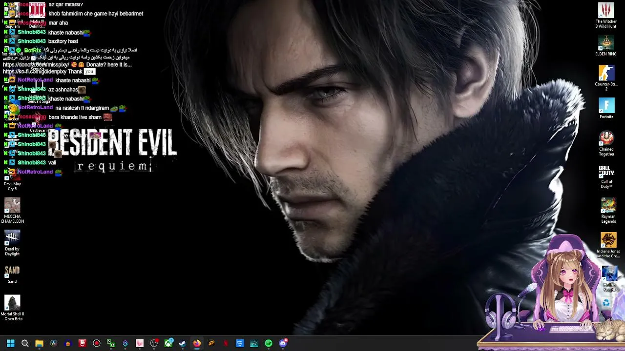The height and width of the screenshot is (351, 625).
Task: Open the Xbox app from the taskbar
Action: pos(168,343)
